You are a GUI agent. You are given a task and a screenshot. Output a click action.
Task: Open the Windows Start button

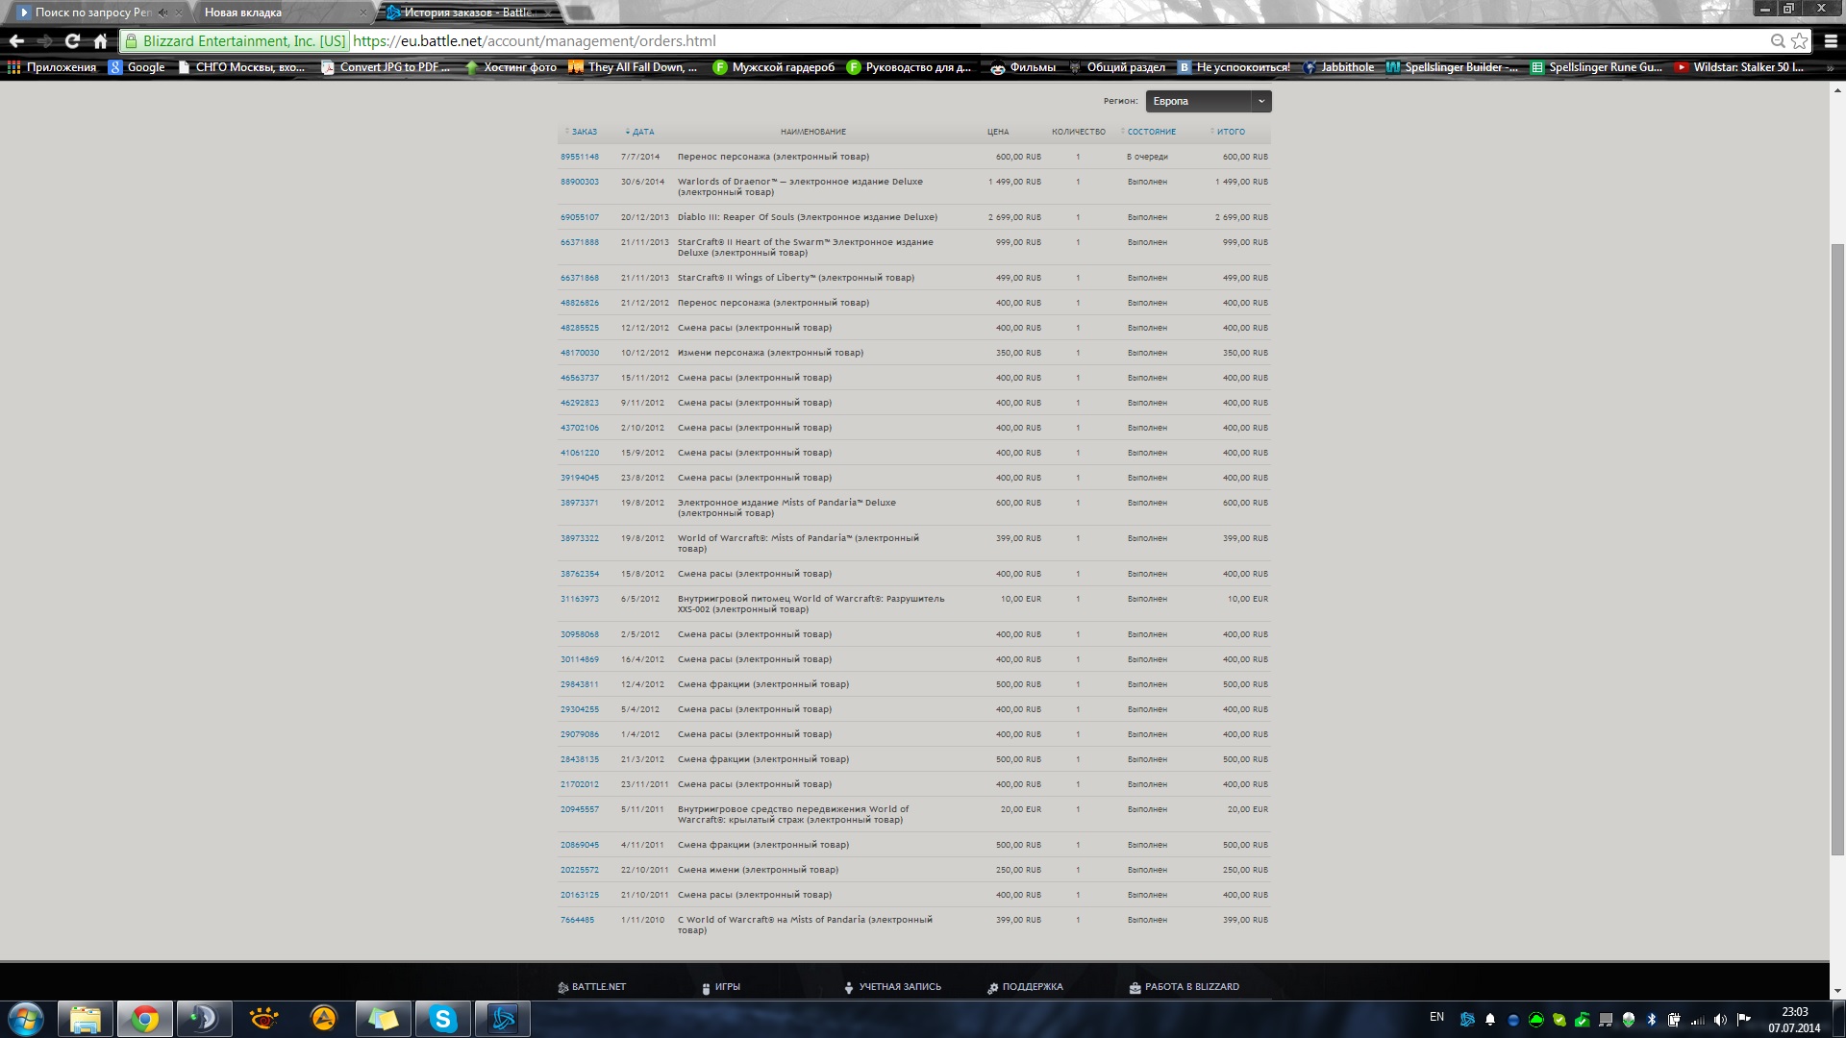[26, 1019]
